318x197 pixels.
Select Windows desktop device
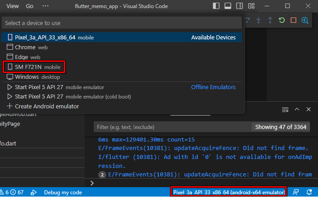pos(122,77)
